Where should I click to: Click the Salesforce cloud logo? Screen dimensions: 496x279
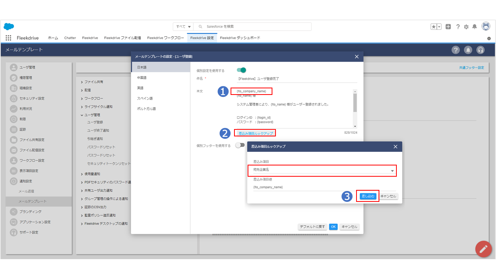click(9, 26)
